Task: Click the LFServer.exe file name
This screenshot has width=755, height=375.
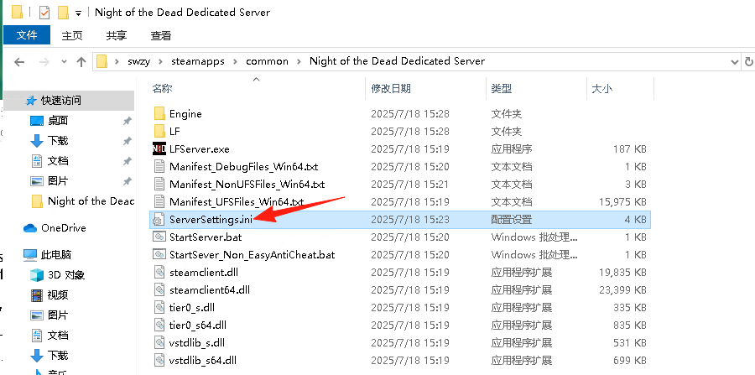Action: coord(200,148)
